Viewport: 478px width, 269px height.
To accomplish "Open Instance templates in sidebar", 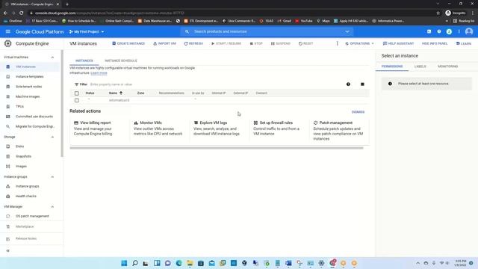I will pos(30,76).
